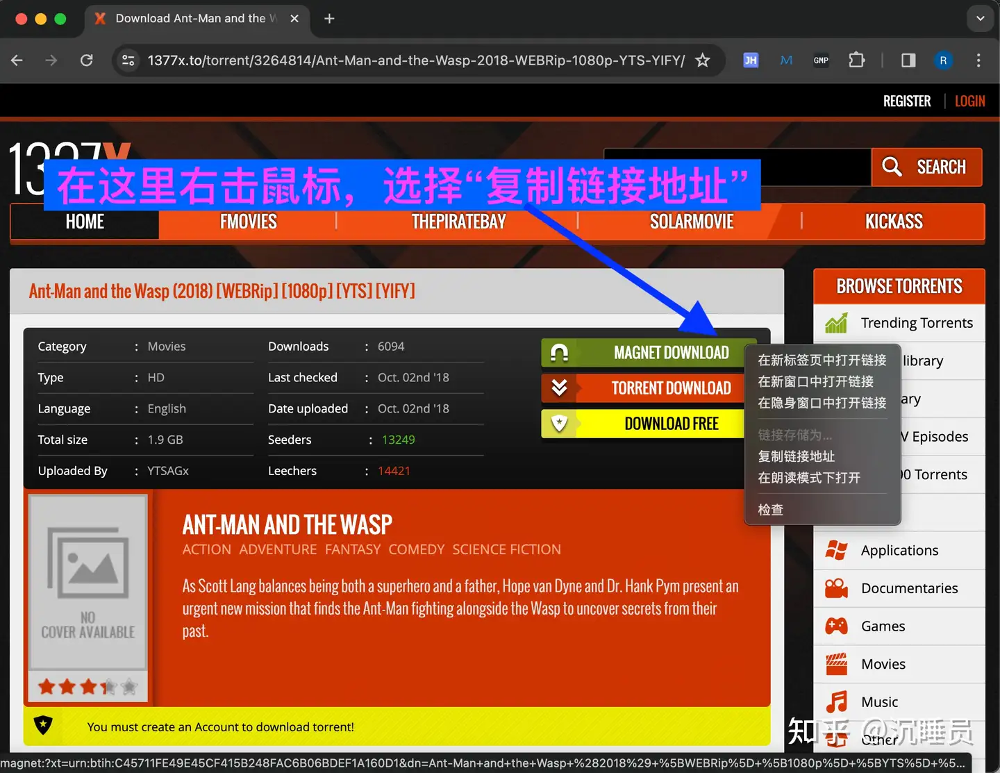The image size is (1000, 773).
Task: Go back with the browser back arrow
Action: pyautogui.click(x=17, y=60)
